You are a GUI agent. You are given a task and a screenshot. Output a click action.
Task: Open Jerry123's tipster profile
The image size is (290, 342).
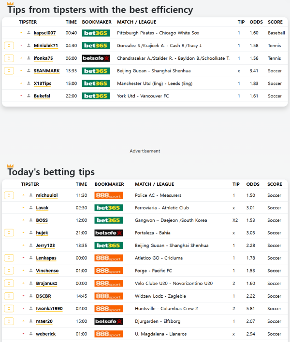click(x=45, y=246)
